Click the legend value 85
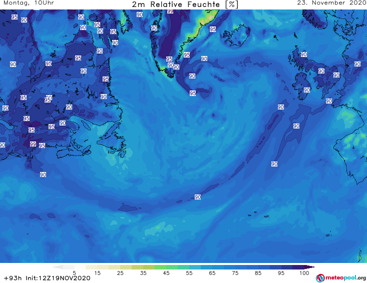Screen dimensions: 367x283 click(x=258, y=273)
